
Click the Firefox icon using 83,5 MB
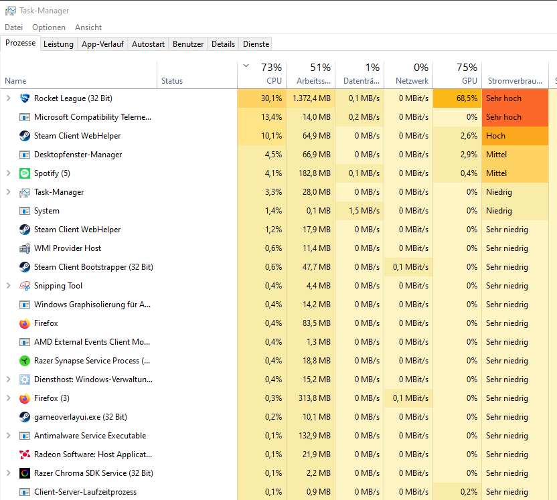pyautogui.click(x=25, y=323)
